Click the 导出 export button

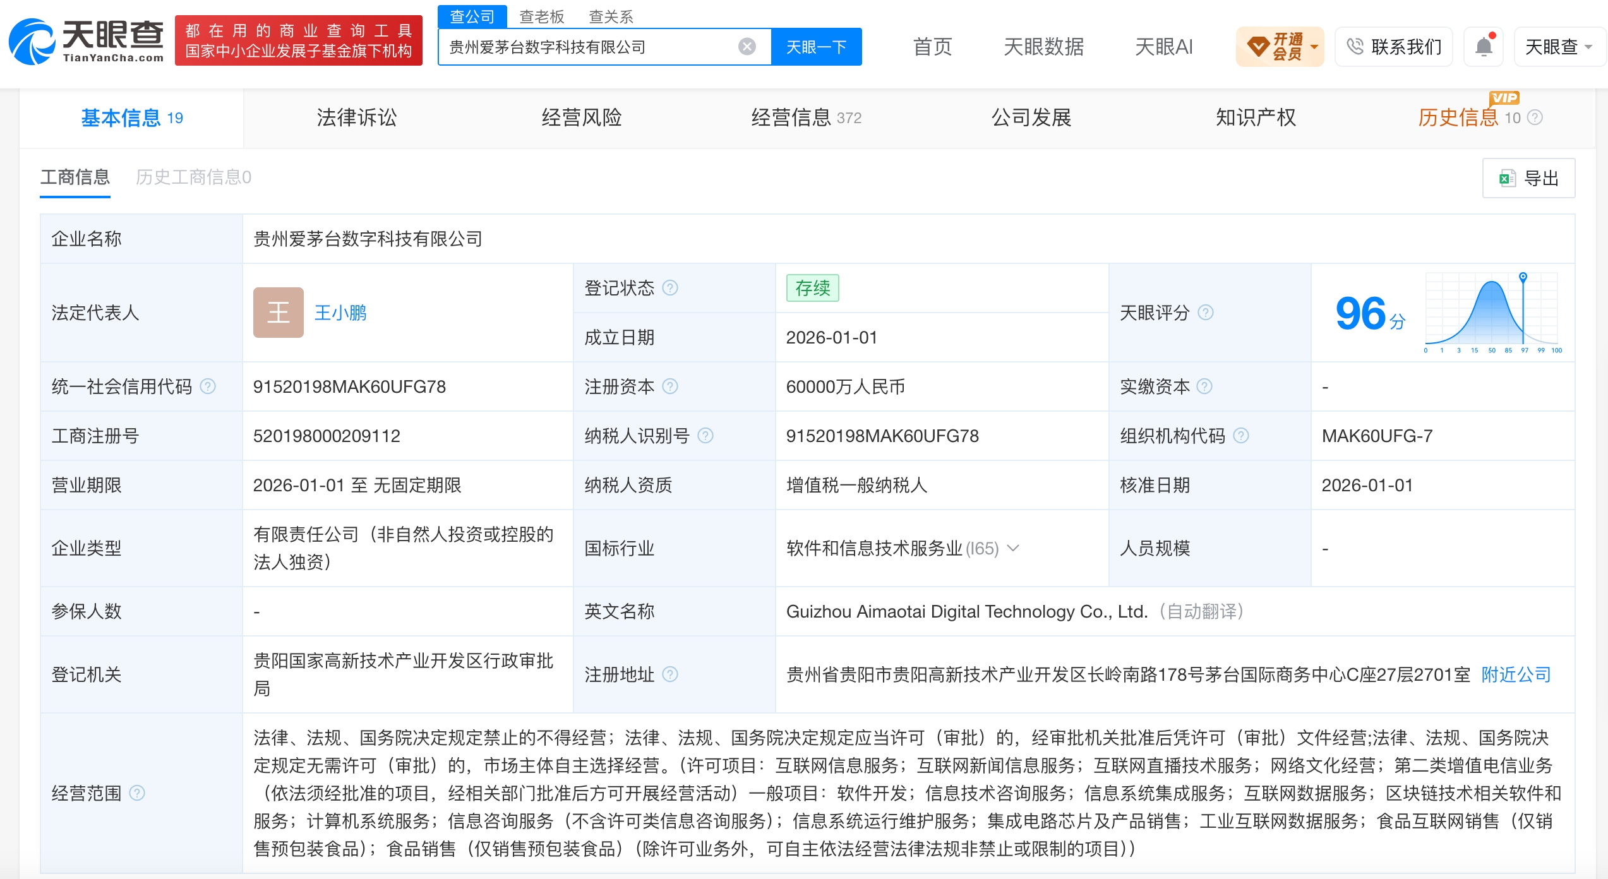(1529, 179)
